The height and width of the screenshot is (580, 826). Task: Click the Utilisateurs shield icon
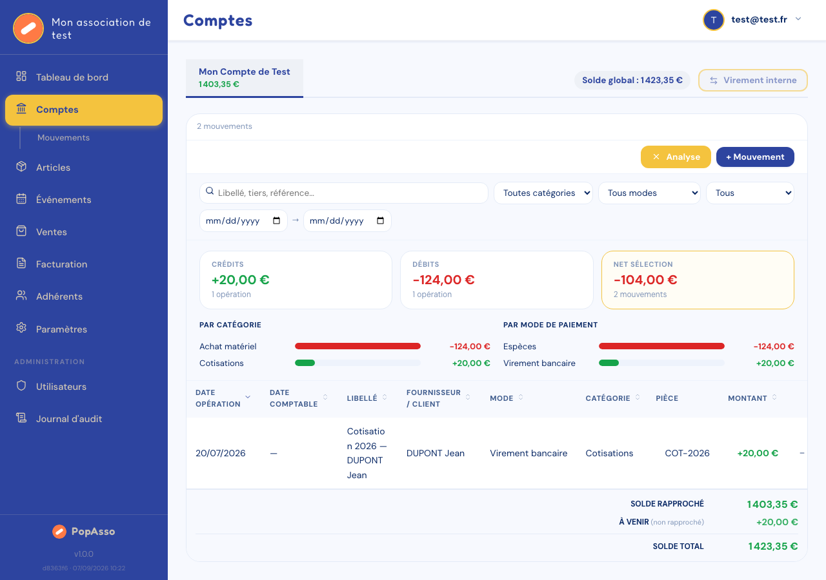pos(21,386)
